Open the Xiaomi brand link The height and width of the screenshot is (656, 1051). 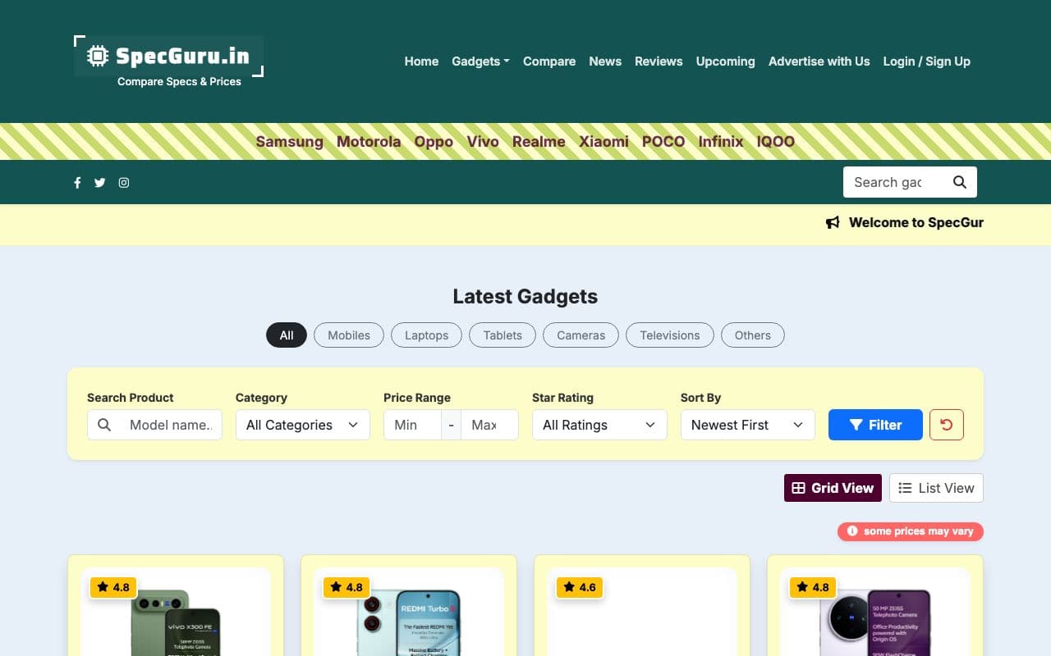[x=604, y=141]
